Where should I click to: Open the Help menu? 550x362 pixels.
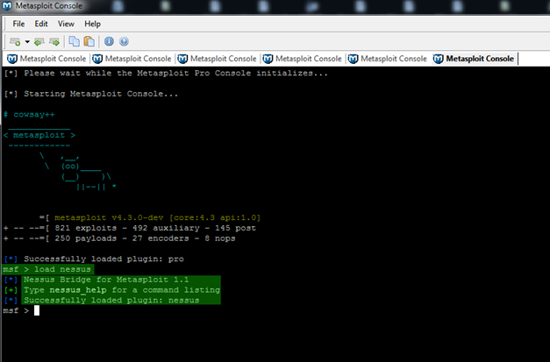coord(93,24)
